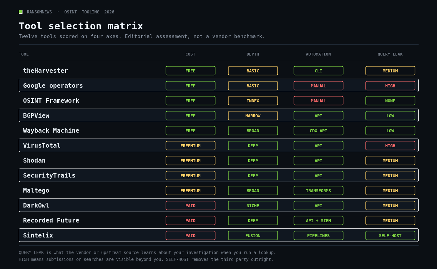Click VirusTotal's HIGH query leak badge
Screen dimensions: 437x269
click(x=390, y=146)
